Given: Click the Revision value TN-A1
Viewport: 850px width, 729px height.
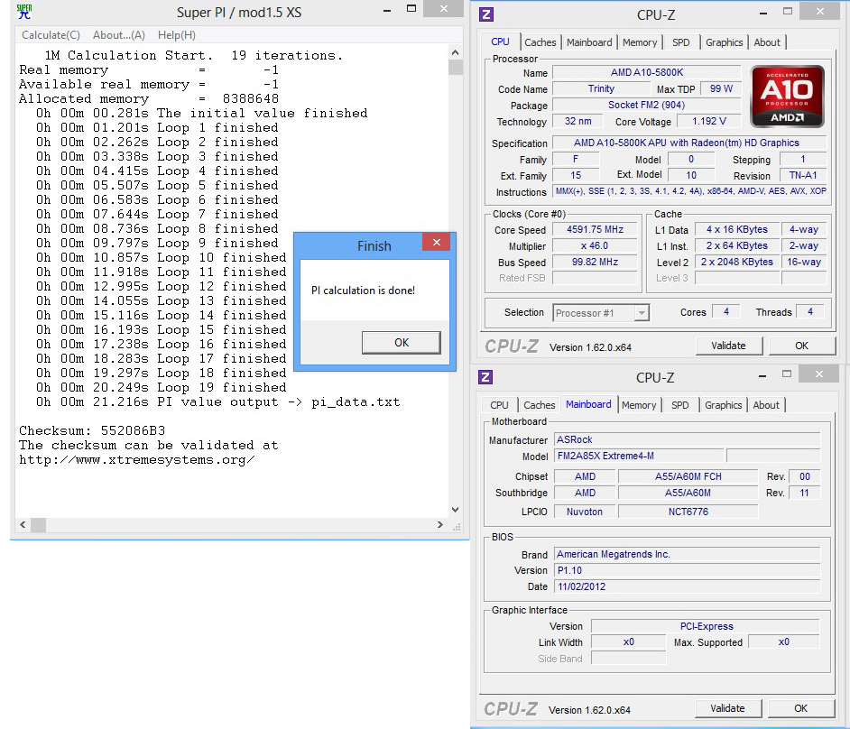Looking at the screenshot, I should [803, 175].
